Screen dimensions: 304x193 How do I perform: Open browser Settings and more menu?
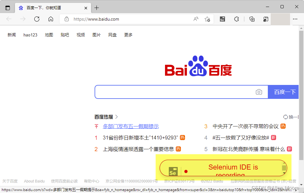point(295,19)
